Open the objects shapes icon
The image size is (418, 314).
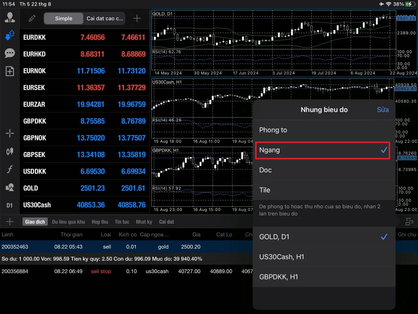click(10, 188)
